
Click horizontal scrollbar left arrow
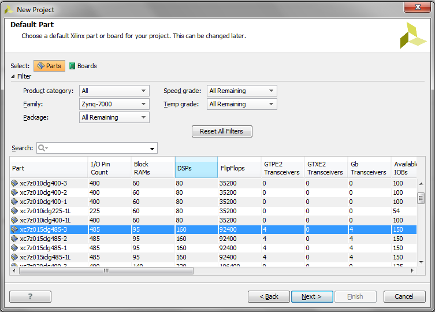coord(14,270)
